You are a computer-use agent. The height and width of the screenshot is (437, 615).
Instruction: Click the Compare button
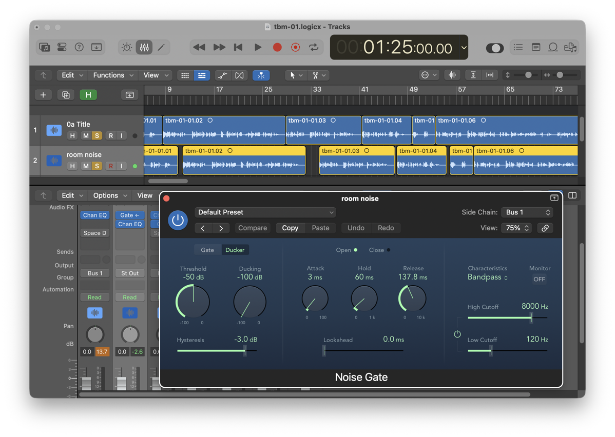pyautogui.click(x=252, y=228)
